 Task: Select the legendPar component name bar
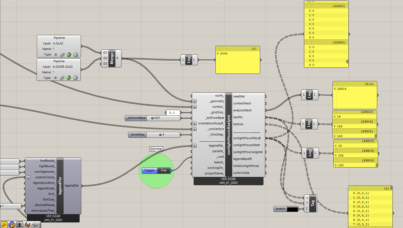[60, 186]
